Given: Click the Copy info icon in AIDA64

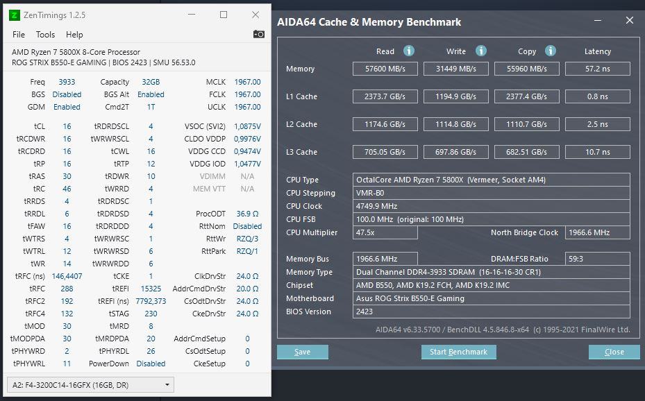Looking at the screenshot, I should coord(551,51).
